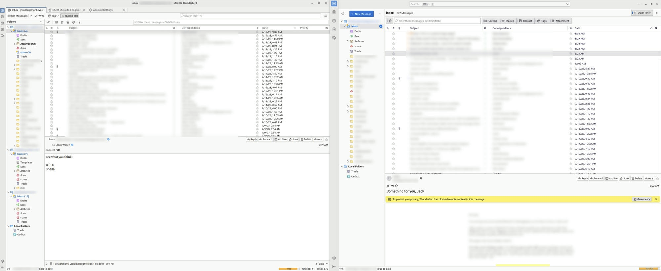The width and height of the screenshot is (661, 271).
Task: Click connection status icon in left window status bar
Action: pos(9,269)
